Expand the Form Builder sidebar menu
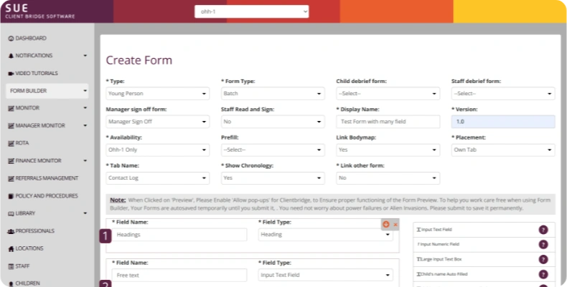Image resolution: width=567 pixels, height=287 pixels. tap(85, 91)
